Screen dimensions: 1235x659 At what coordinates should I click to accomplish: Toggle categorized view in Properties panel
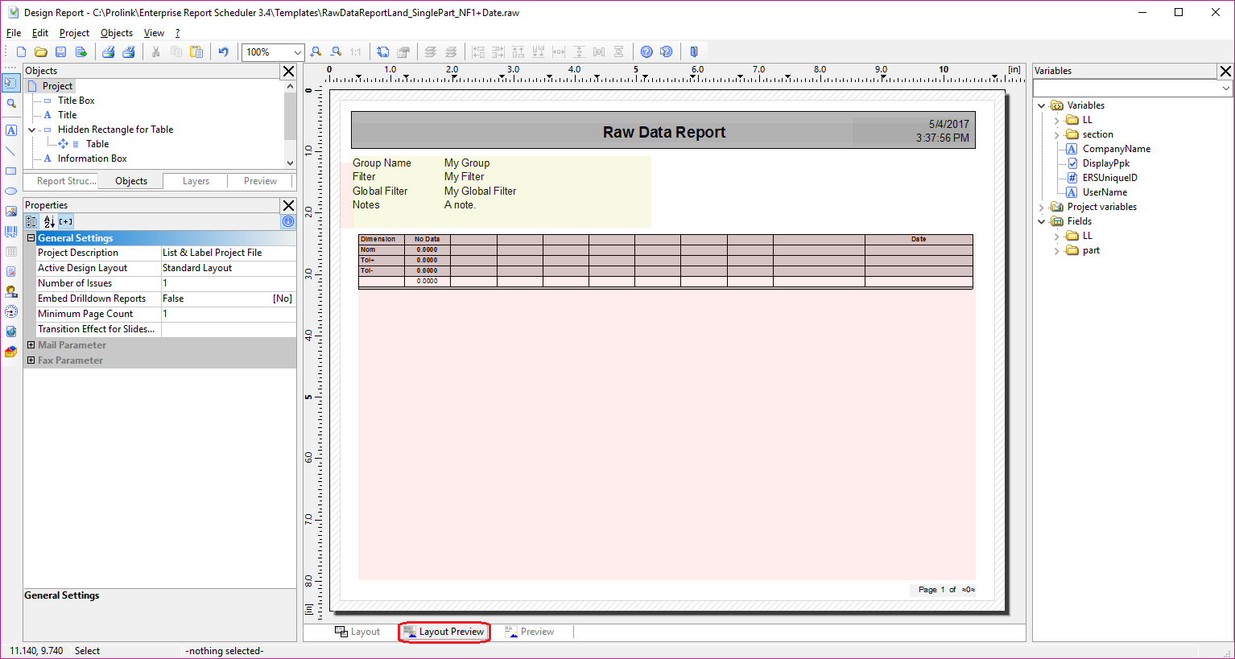31,221
